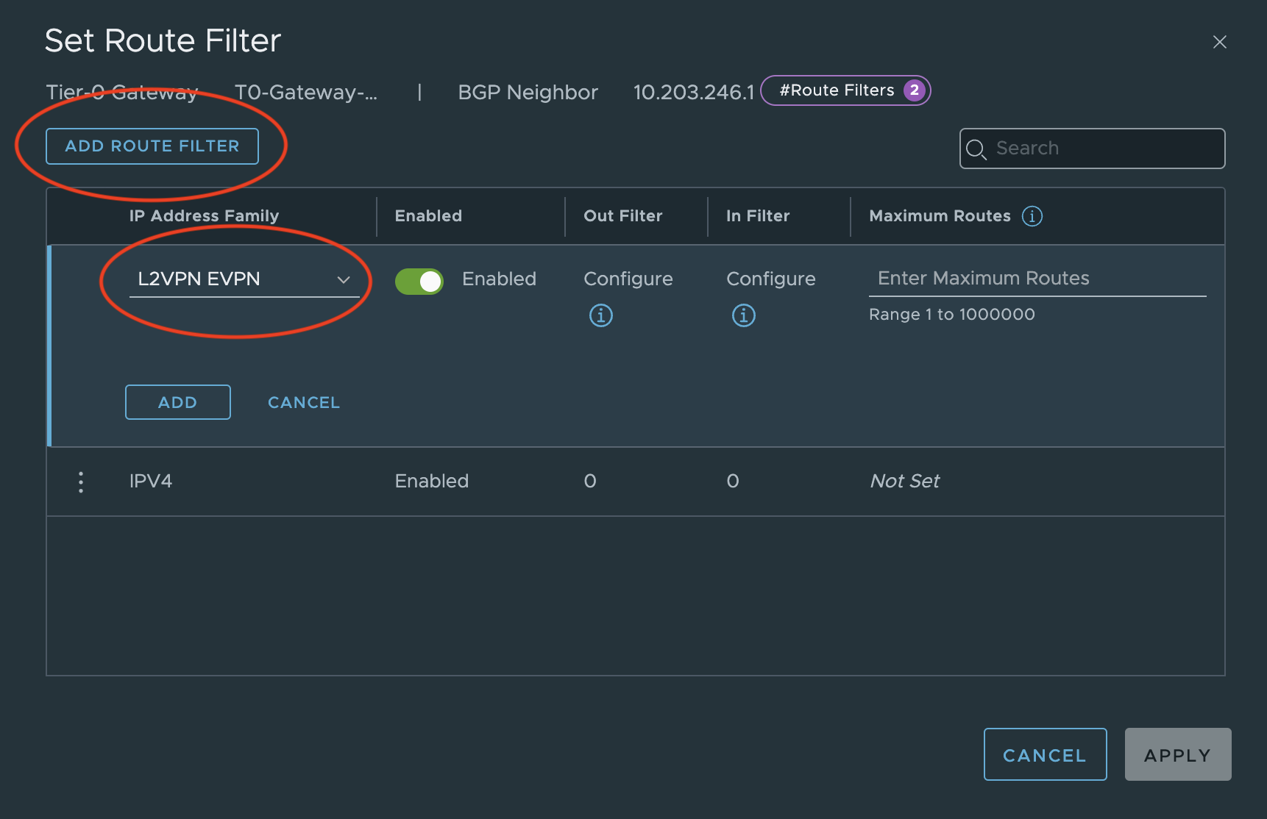Click the search magnifier icon

pyautogui.click(x=976, y=149)
